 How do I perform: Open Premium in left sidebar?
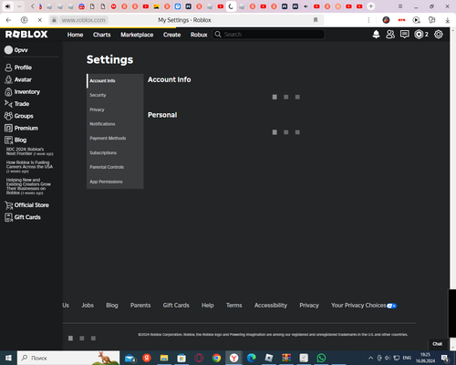point(21,128)
